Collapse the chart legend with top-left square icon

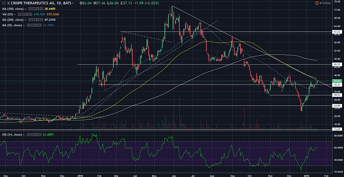click(4, 3)
